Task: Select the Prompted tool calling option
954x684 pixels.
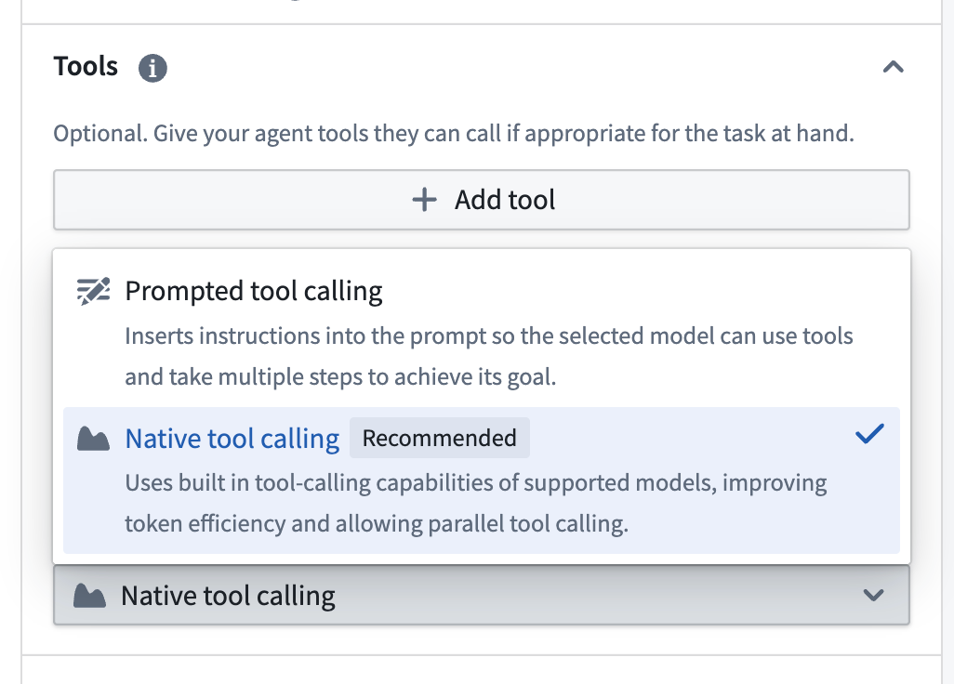Action: pyautogui.click(x=372, y=330)
